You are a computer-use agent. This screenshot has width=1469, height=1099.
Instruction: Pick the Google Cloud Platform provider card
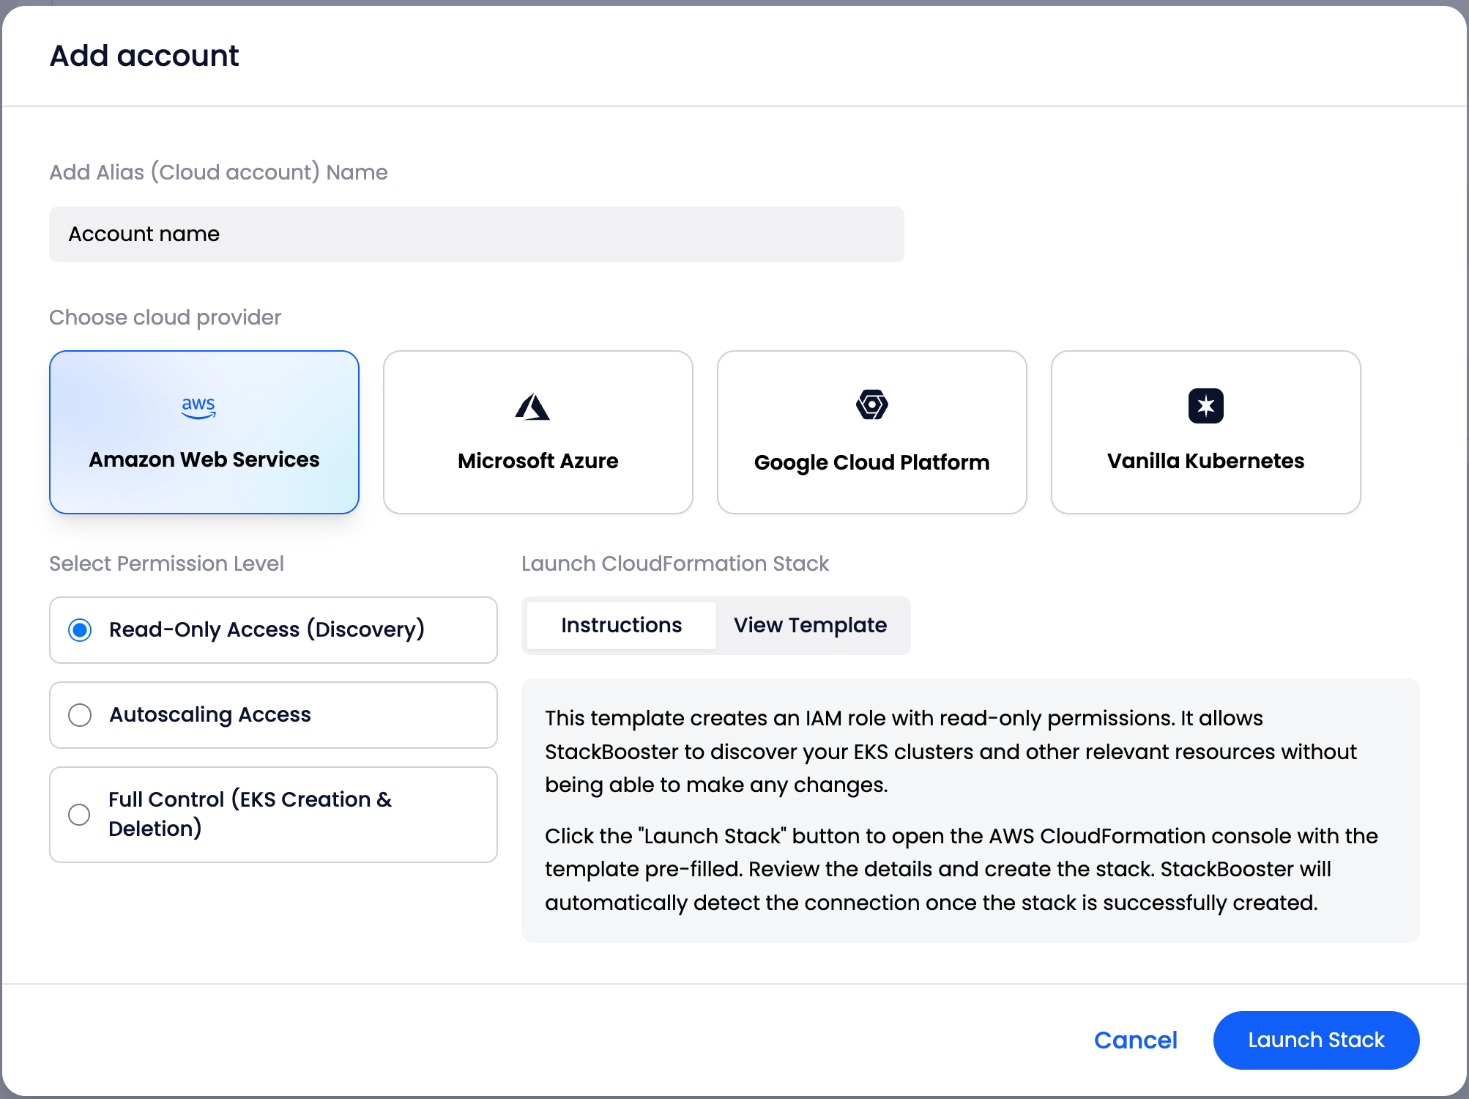pos(872,432)
